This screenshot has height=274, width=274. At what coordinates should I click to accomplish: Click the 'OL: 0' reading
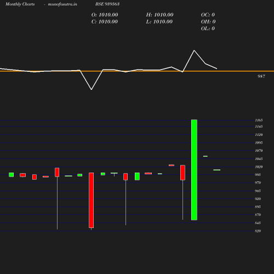coord(208,28)
